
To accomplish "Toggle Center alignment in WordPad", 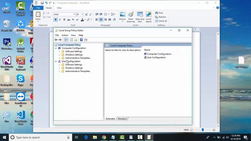I will [101, 20].
